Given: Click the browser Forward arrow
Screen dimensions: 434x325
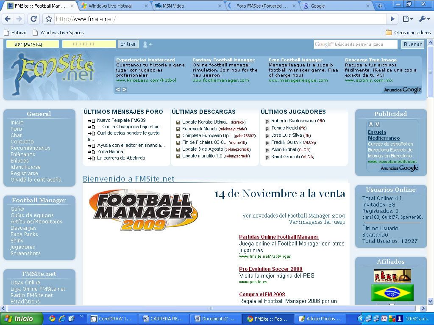Looking at the screenshot, I should tap(19, 19).
